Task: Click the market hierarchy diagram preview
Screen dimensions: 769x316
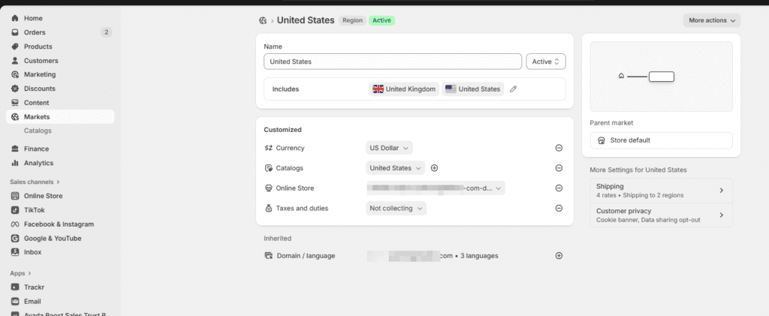Action: click(661, 77)
